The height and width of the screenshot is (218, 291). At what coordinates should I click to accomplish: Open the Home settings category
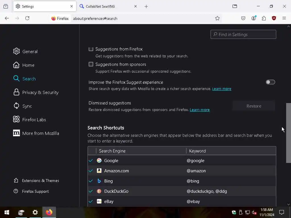[24, 65]
